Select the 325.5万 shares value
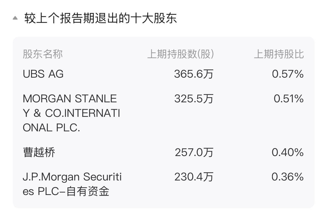Image resolution: width=327 pixels, height=210 pixels. (193, 99)
